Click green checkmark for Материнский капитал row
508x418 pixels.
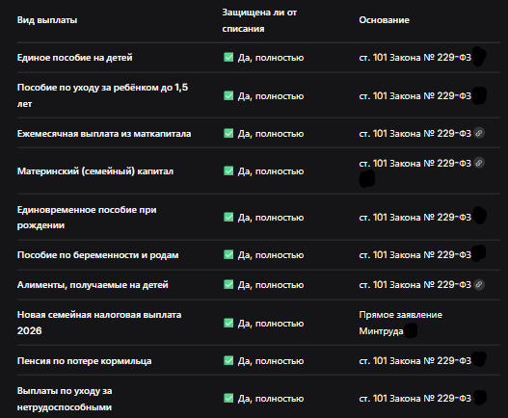coord(228,170)
